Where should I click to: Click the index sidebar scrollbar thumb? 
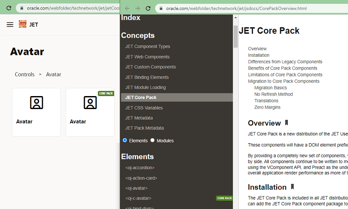point(235,36)
